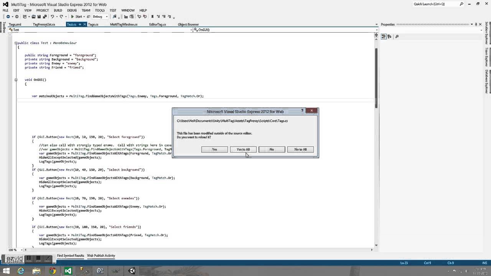Open Unity from the Windows taskbar
Image resolution: width=491 pixels, height=276 pixels.
pyautogui.click(x=132, y=271)
